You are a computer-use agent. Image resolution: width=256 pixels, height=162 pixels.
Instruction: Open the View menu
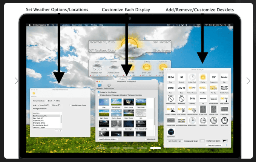86,25
